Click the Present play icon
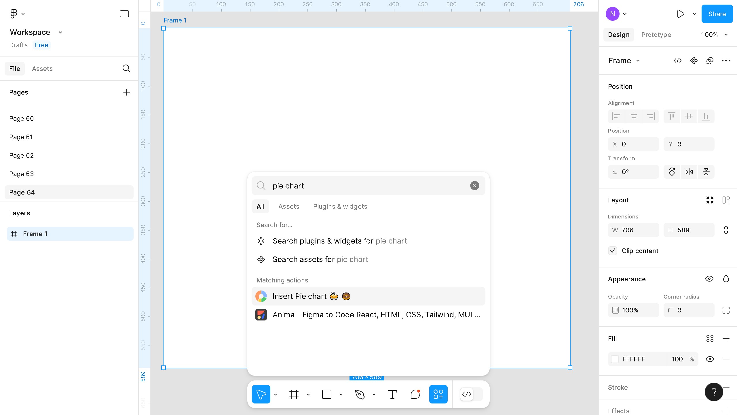Image resolution: width=737 pixels, height=415 pixels. pyautogui.click(x=681, y=14)
